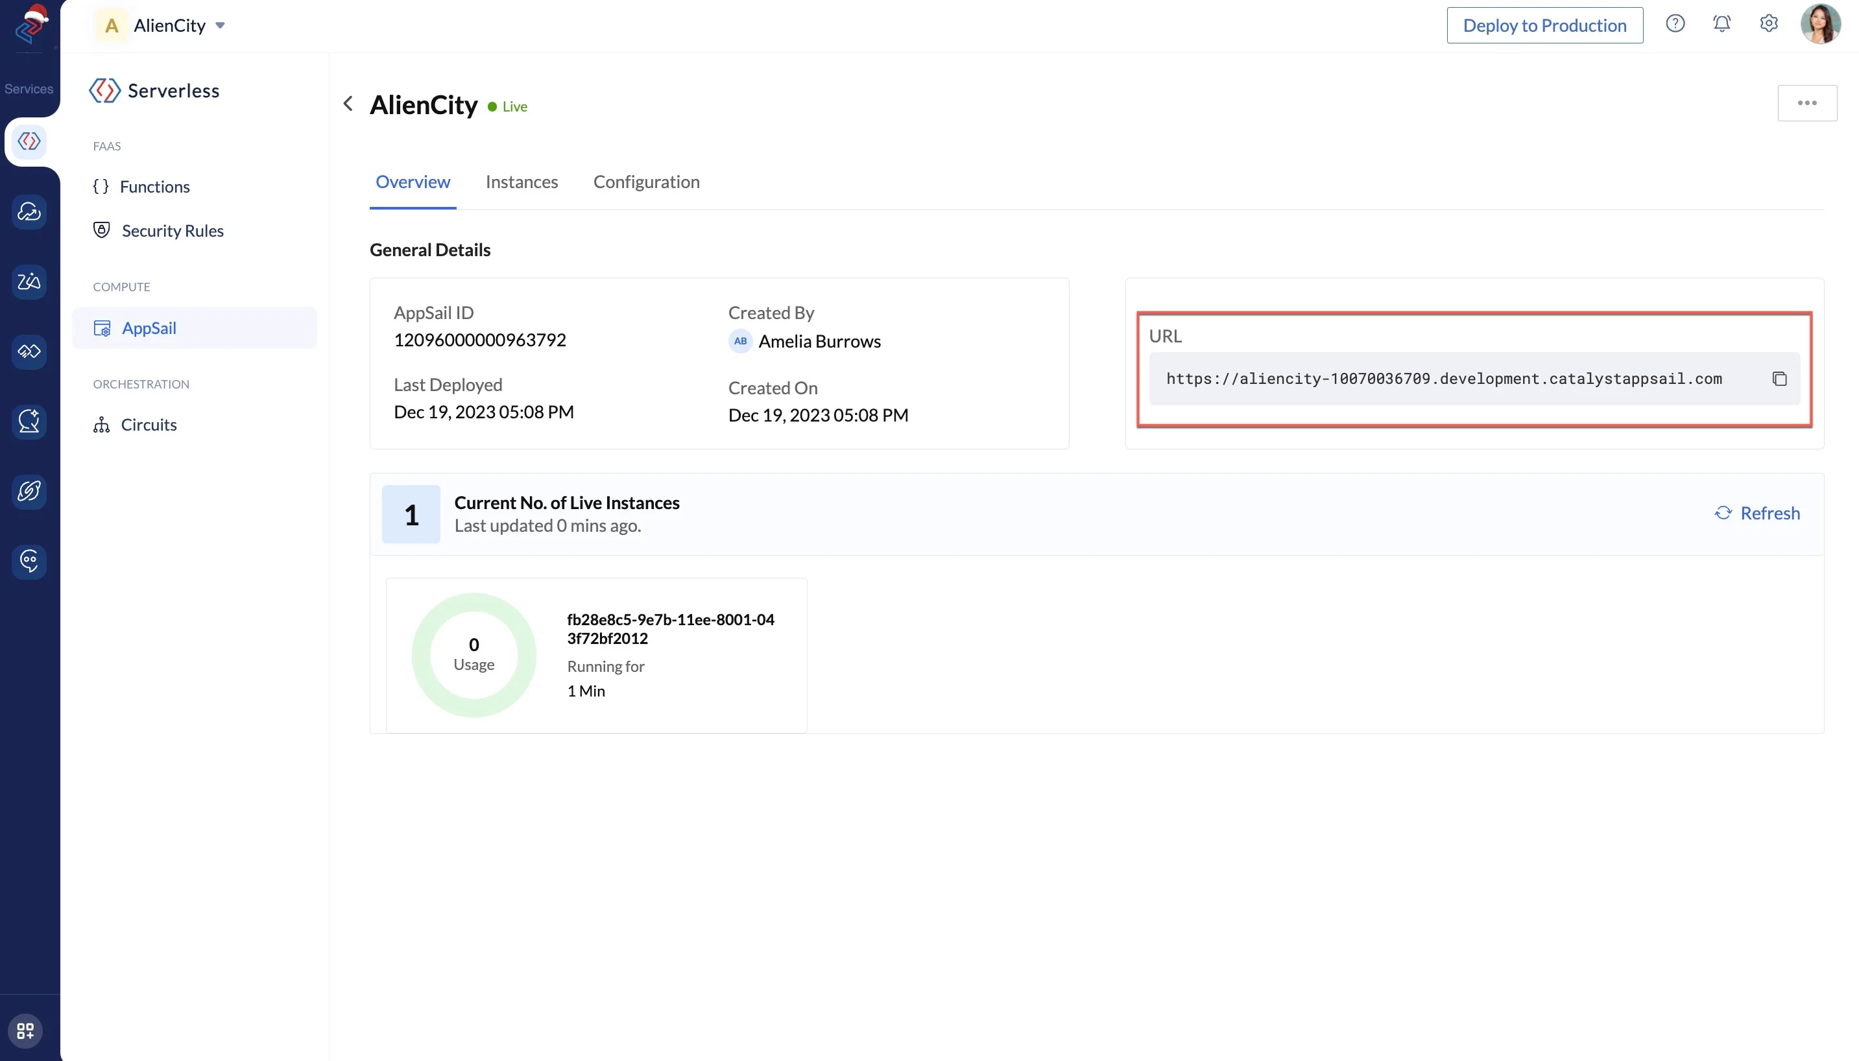This screenshot has width=1859, height=1061.
Task: Open Circuits under Orchestration
Action: tap(149, 425)
